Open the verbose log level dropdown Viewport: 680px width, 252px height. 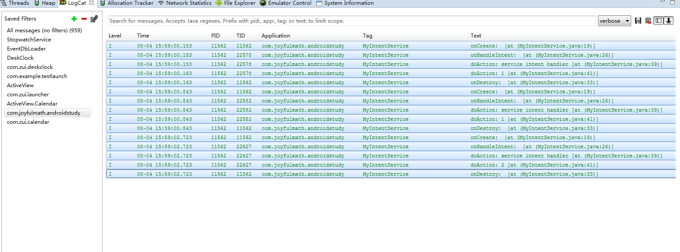click(614, 20)
